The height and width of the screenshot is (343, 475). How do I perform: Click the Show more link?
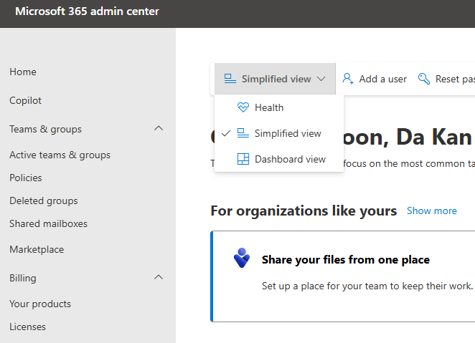[432, 211]
